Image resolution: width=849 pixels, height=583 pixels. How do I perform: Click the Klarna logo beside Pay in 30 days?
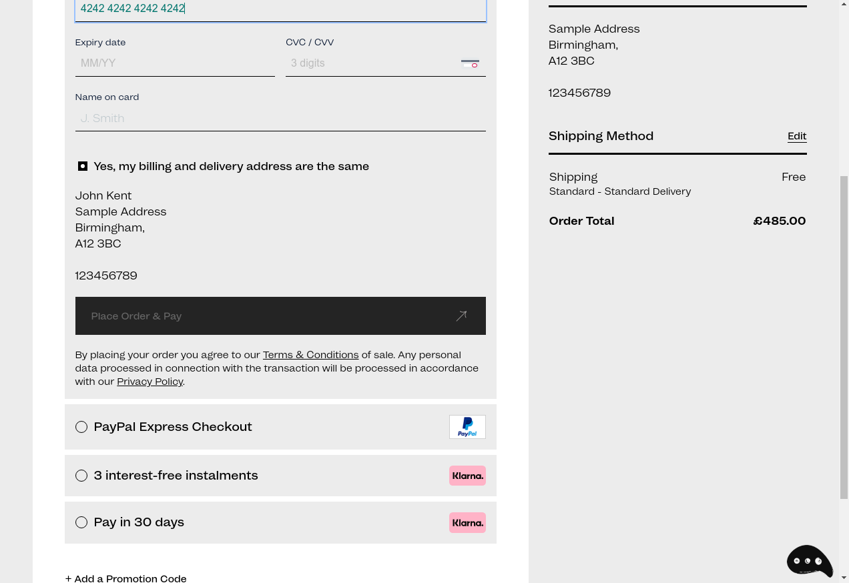[x=467, y=522]
